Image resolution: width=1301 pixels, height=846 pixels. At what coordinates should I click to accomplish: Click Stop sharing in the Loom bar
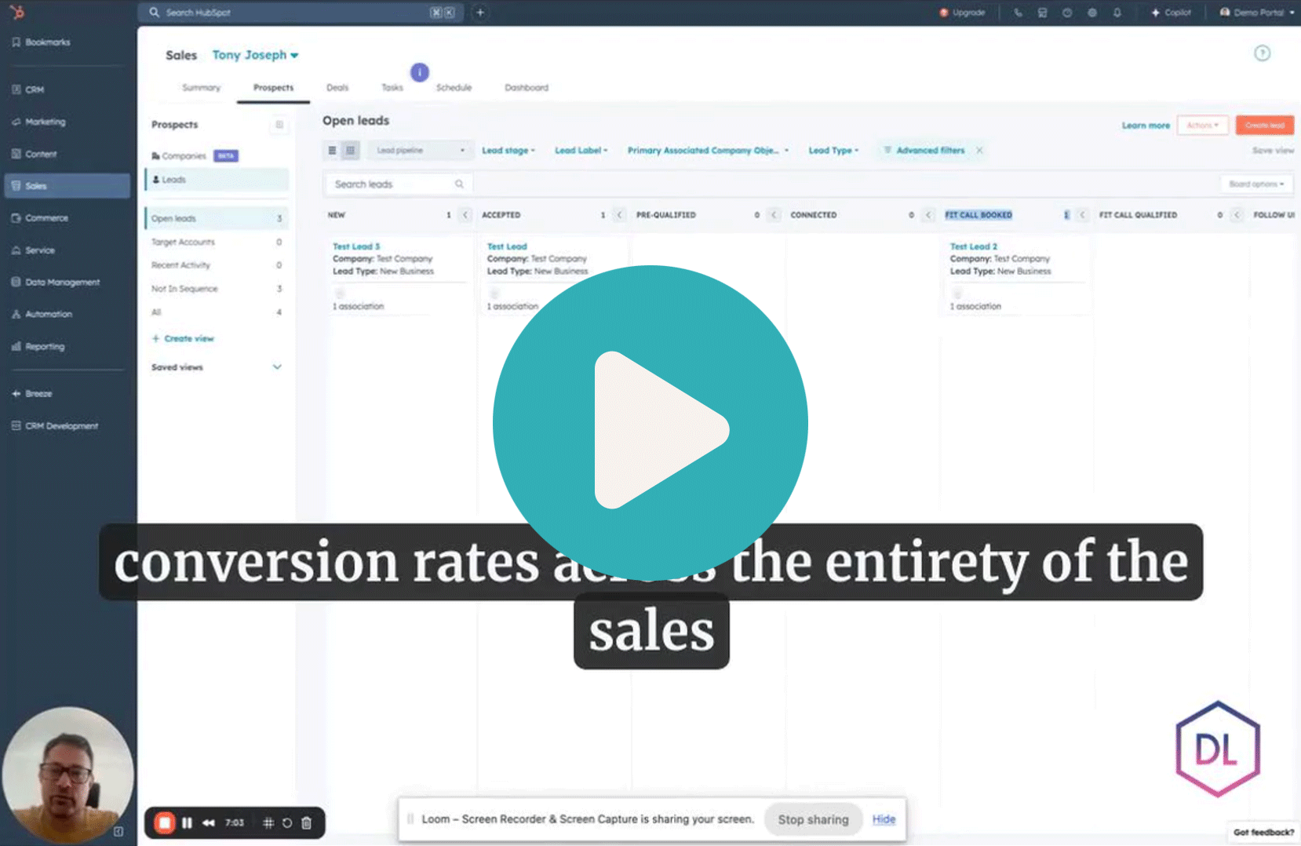[813, 819]
